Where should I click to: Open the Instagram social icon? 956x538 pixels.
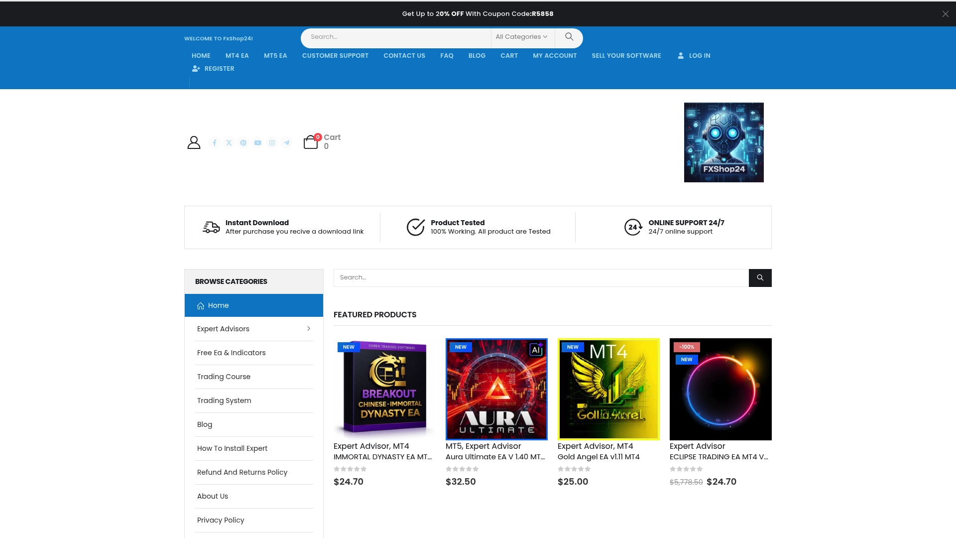[x=272, y=142]
